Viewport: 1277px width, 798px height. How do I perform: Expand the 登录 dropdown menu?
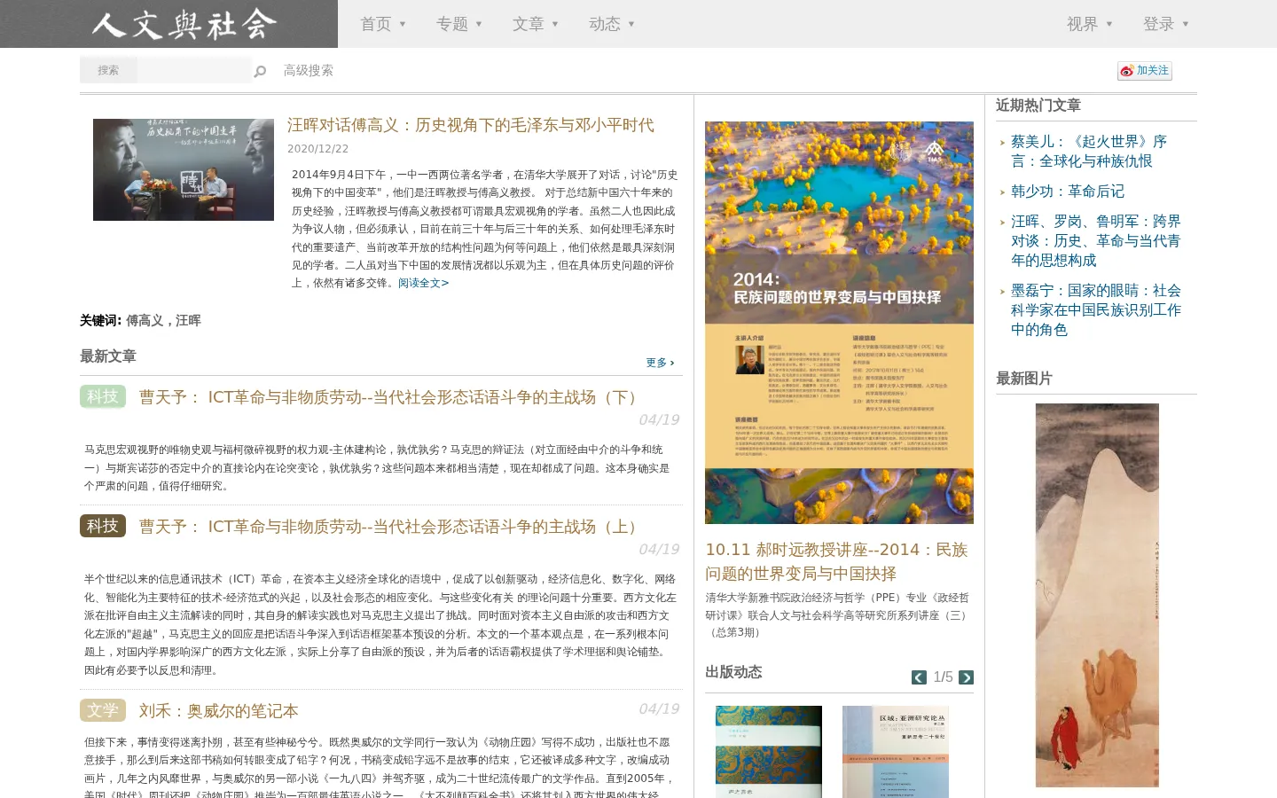point(1166,24)
